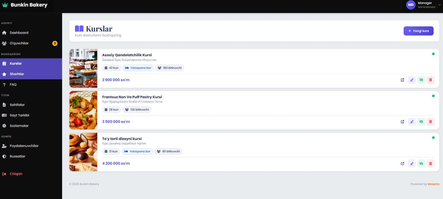Click the Bunkin Bakery crown logo
The width and height of the screenshot is (443, 199).
5,5
